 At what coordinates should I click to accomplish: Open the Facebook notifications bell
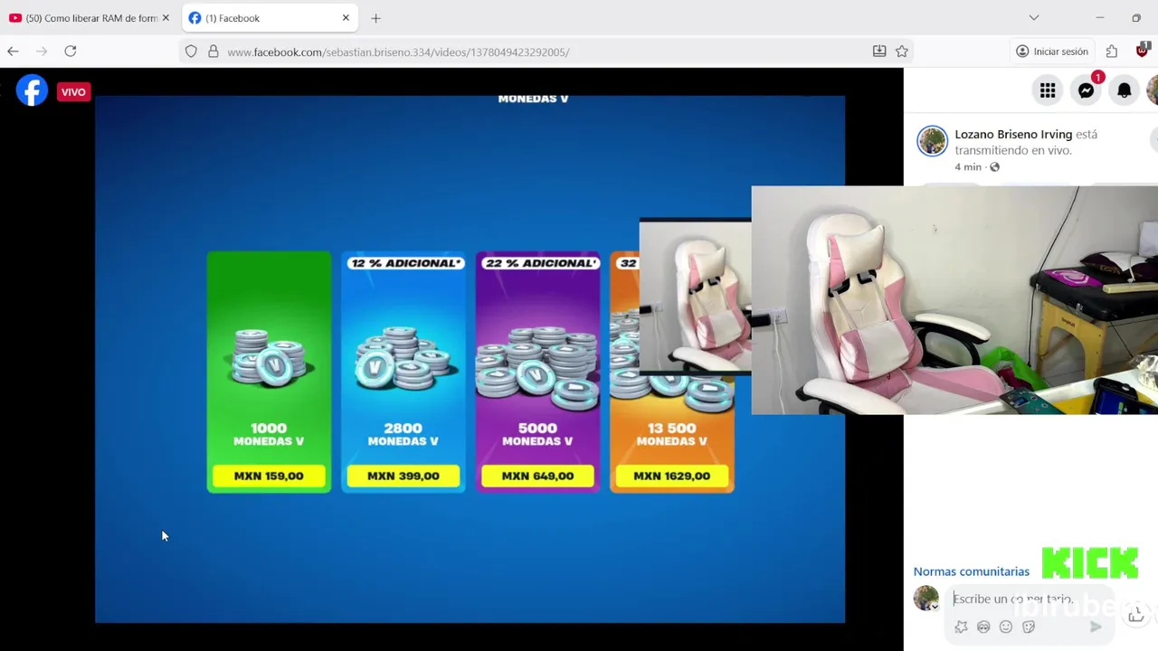pyautogui.click(x=1124, y=90)
